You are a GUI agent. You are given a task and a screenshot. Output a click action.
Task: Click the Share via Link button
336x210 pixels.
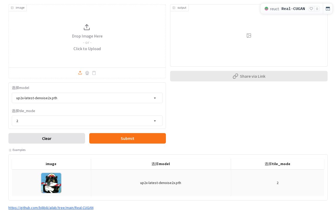click(249, 76)
